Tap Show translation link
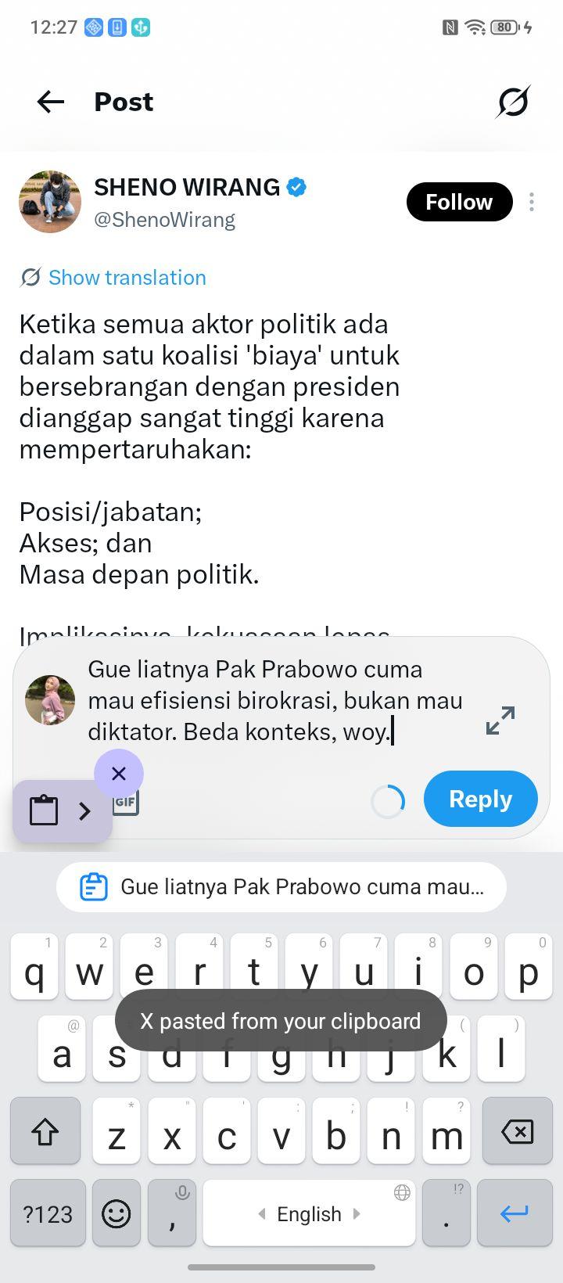 click(x=127, y=278)
